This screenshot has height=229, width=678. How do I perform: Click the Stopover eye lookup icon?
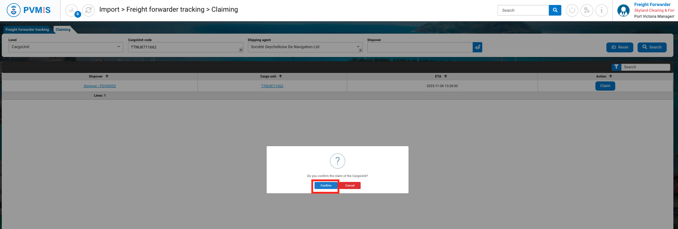[478, 47]
